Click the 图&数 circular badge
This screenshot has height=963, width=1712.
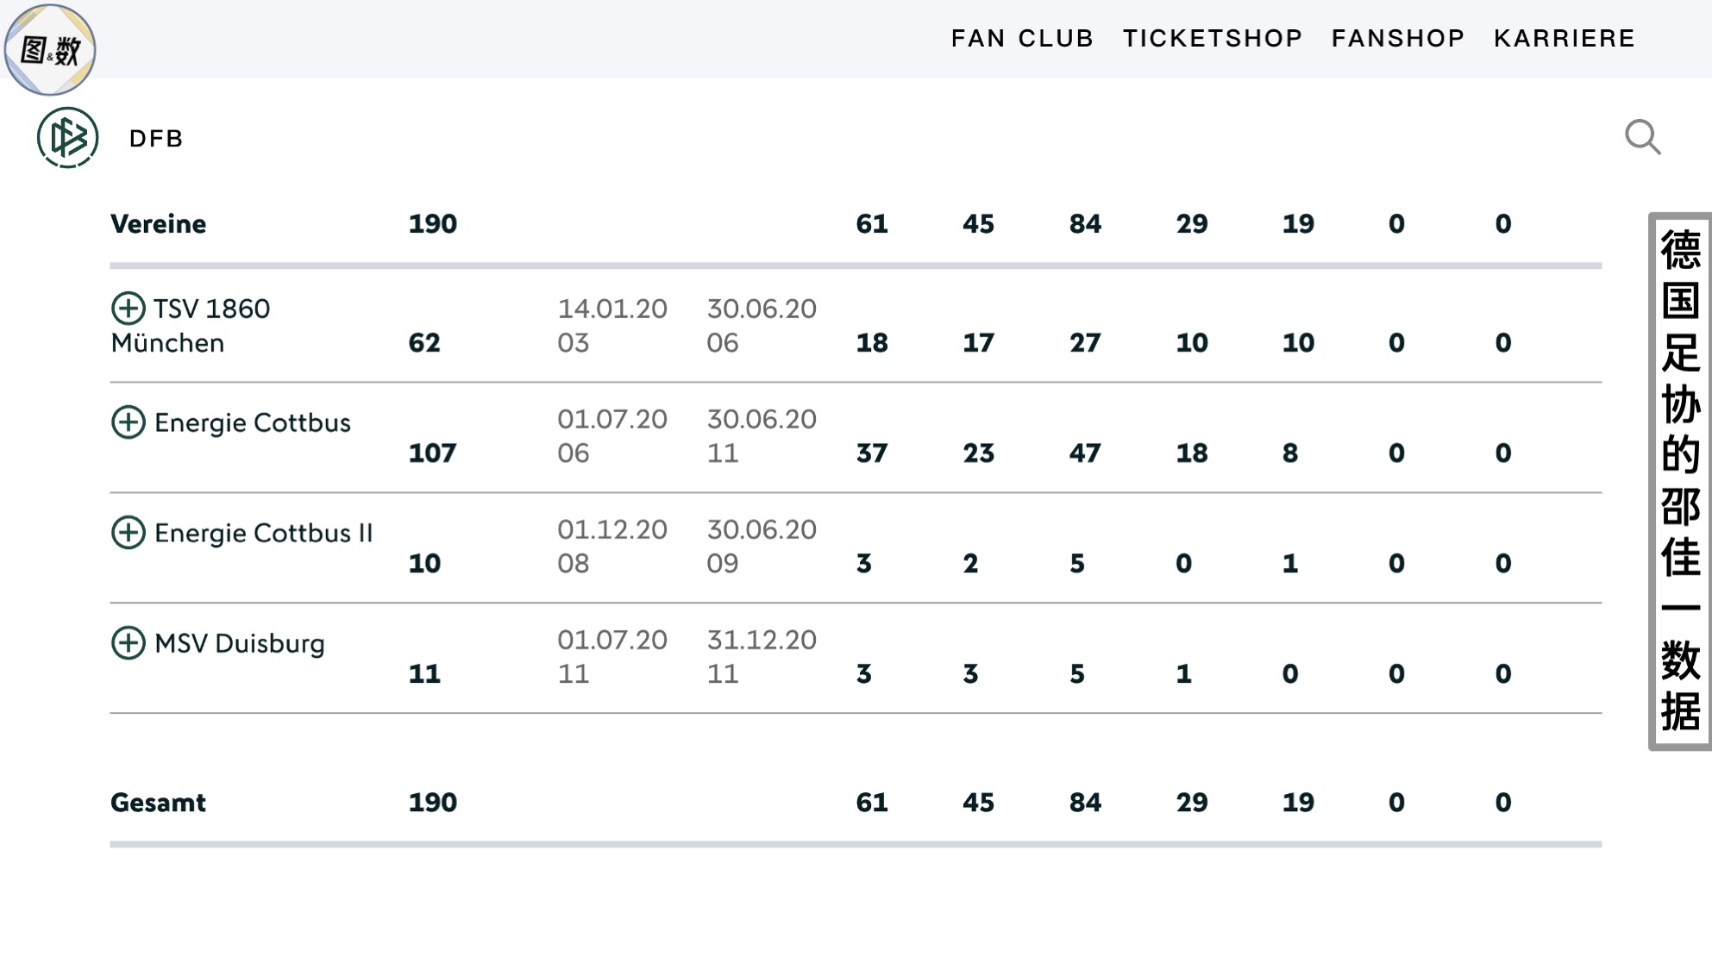click(50, 49)
